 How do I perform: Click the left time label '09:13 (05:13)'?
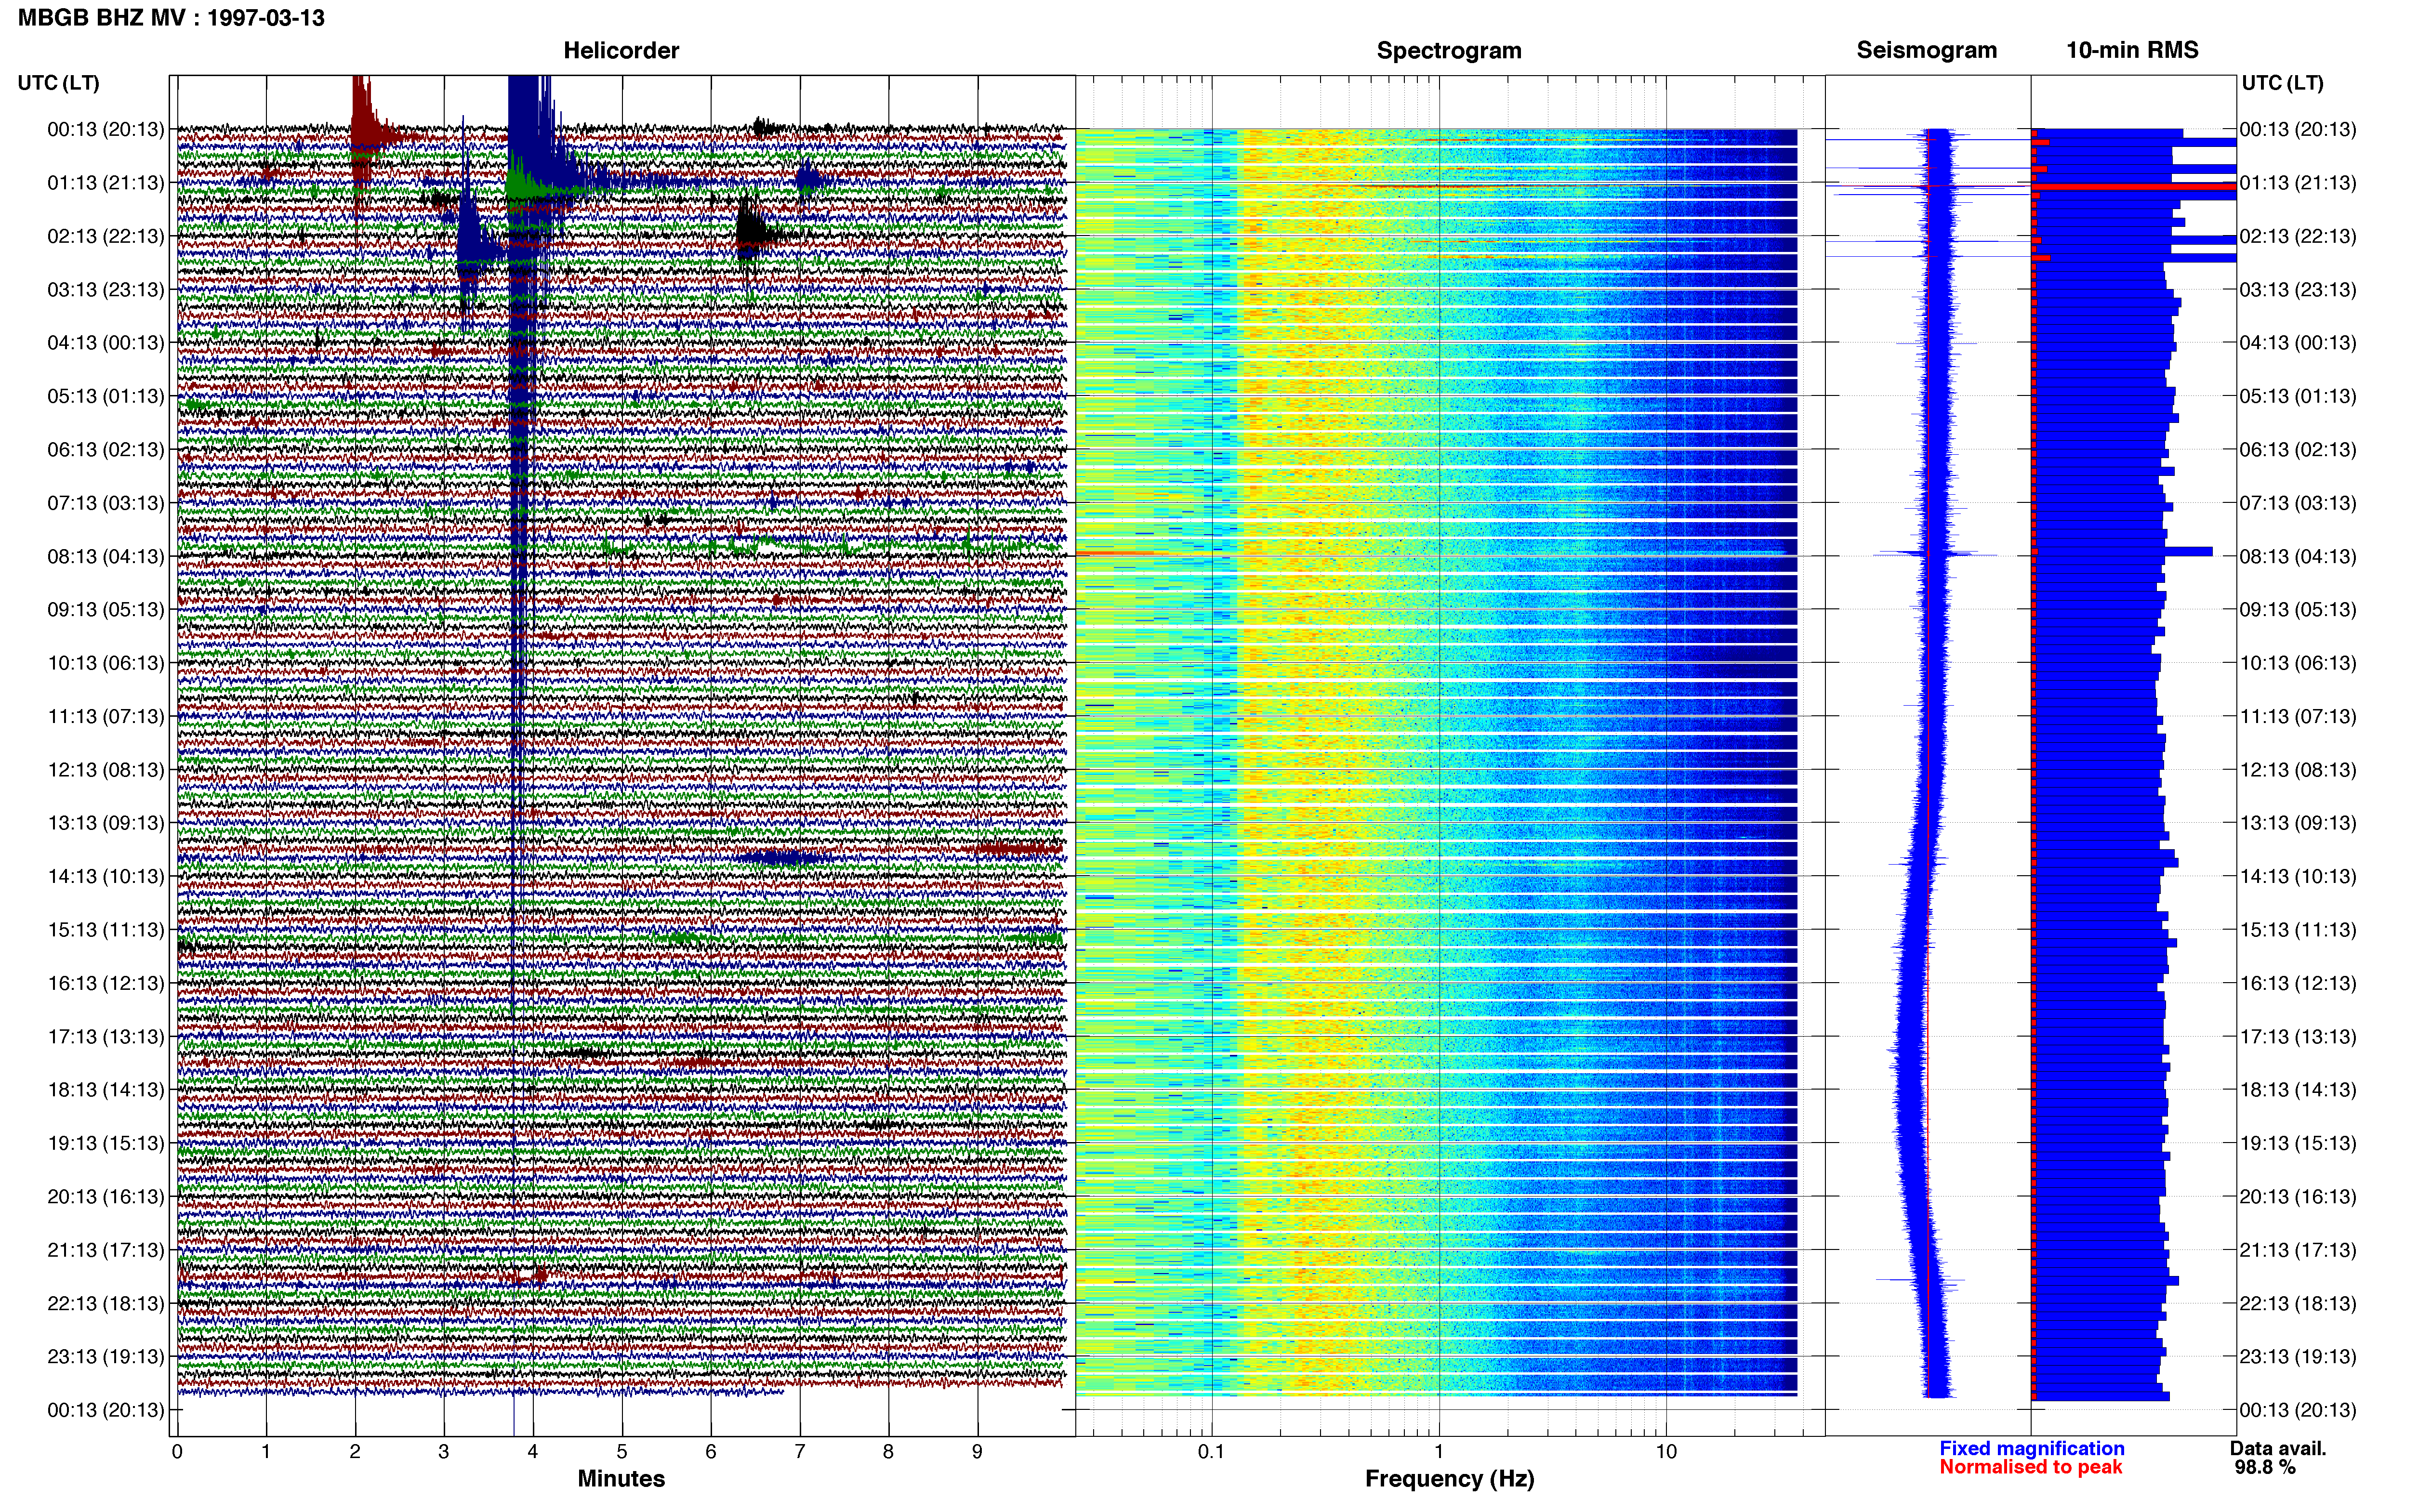[x=106, y=610]
